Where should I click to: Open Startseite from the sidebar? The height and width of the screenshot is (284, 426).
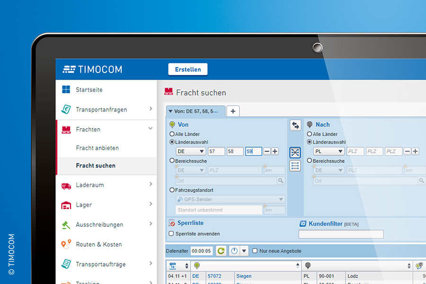point(89,89)
